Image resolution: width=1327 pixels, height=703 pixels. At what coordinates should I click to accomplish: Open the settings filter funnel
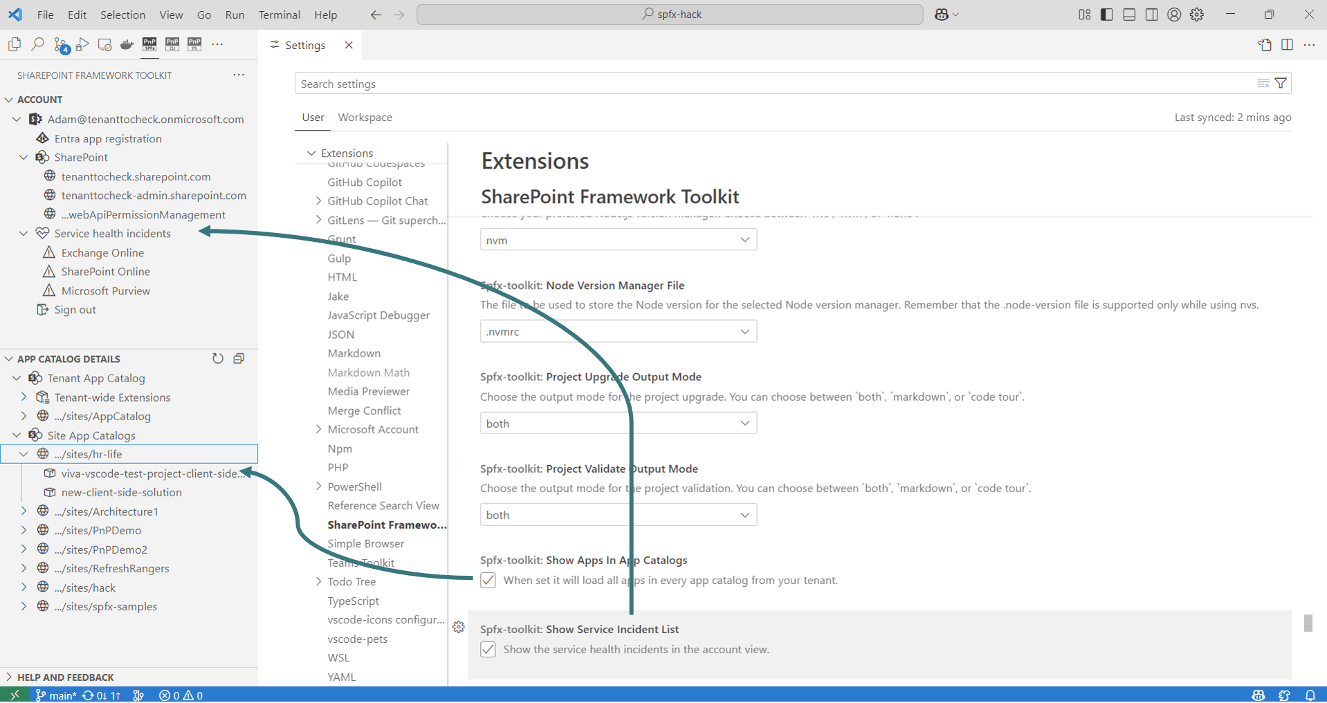pos(1281,83)
